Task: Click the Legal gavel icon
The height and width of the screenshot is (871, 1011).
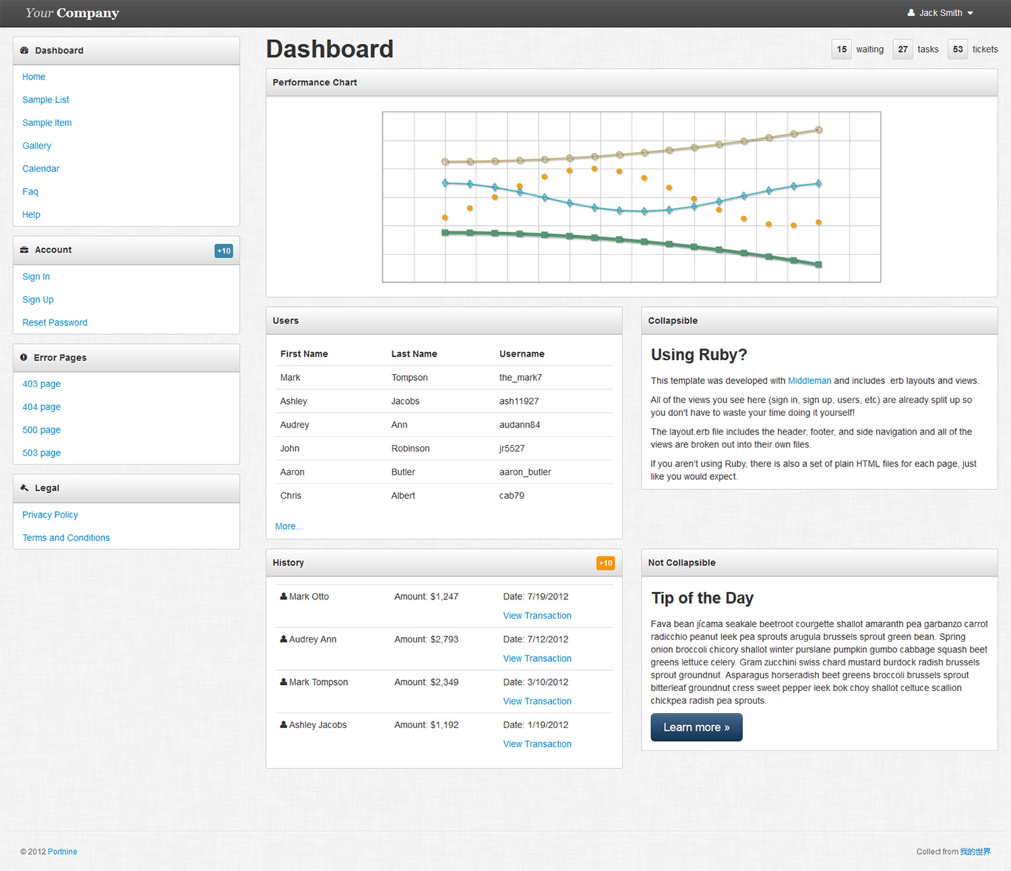Action: click(24, 488)
